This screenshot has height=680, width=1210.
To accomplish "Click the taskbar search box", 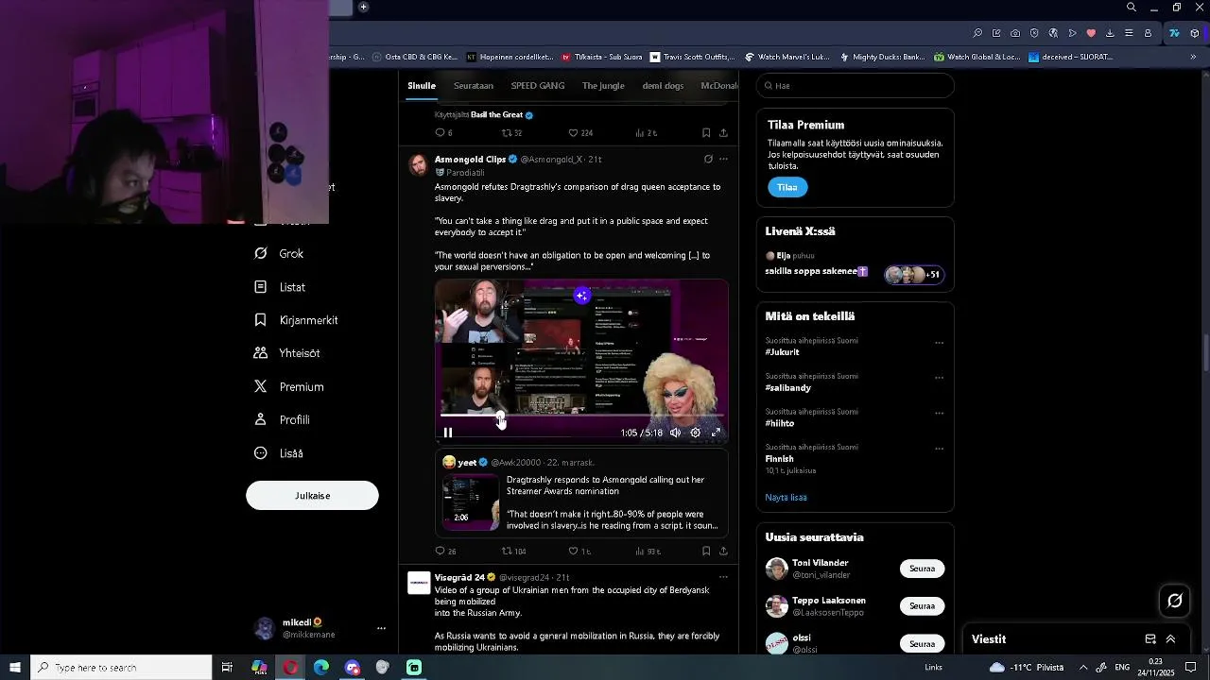I will pos(121,668).
